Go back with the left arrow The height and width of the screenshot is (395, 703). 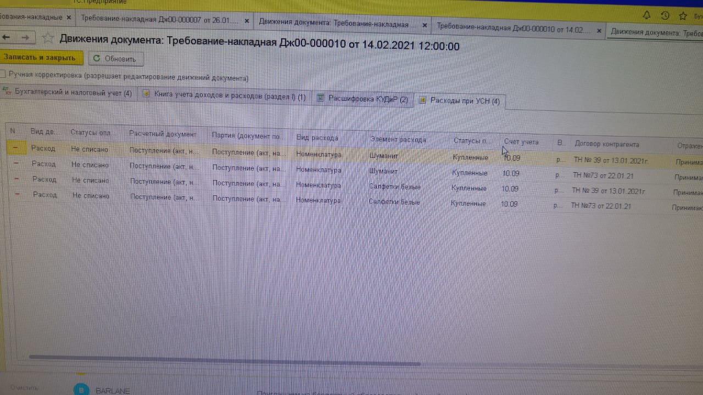[7, 37]
